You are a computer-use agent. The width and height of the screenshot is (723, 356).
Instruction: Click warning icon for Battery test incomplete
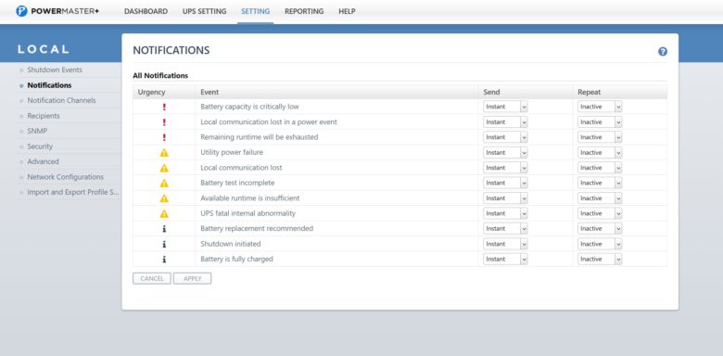[164, 183]
